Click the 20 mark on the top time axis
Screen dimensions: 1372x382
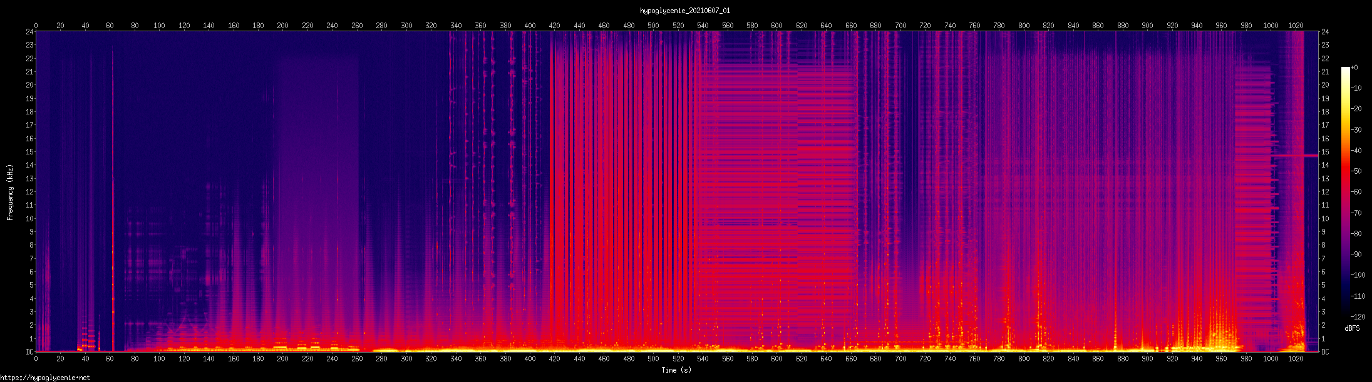[60, 26]
